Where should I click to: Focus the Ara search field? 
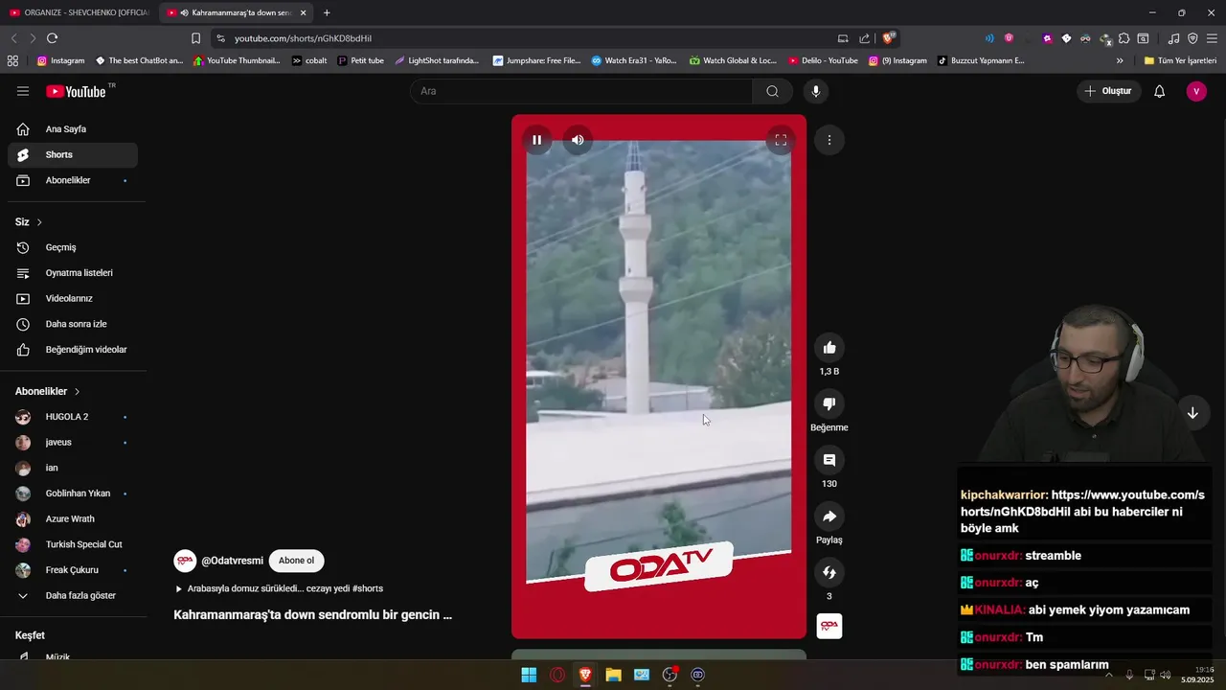(x=581, y=91)
